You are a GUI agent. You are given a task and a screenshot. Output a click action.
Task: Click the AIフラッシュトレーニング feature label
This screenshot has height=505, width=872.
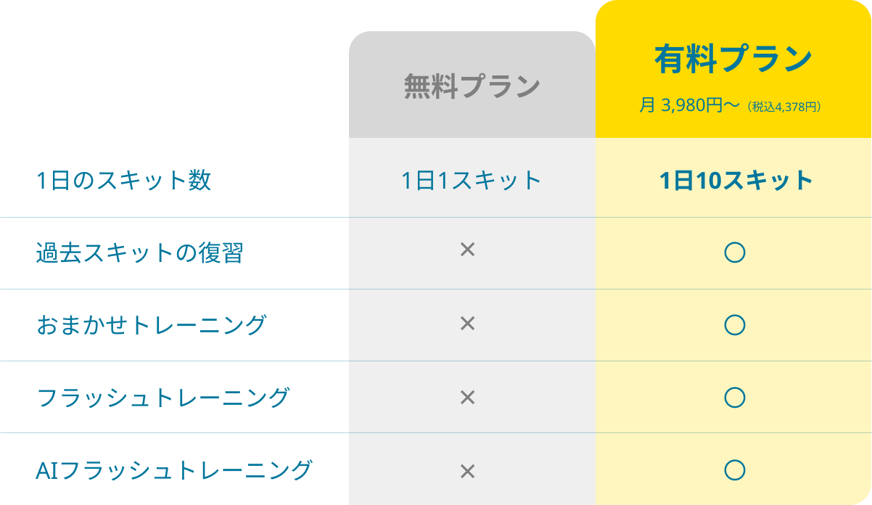click(173, 470)
